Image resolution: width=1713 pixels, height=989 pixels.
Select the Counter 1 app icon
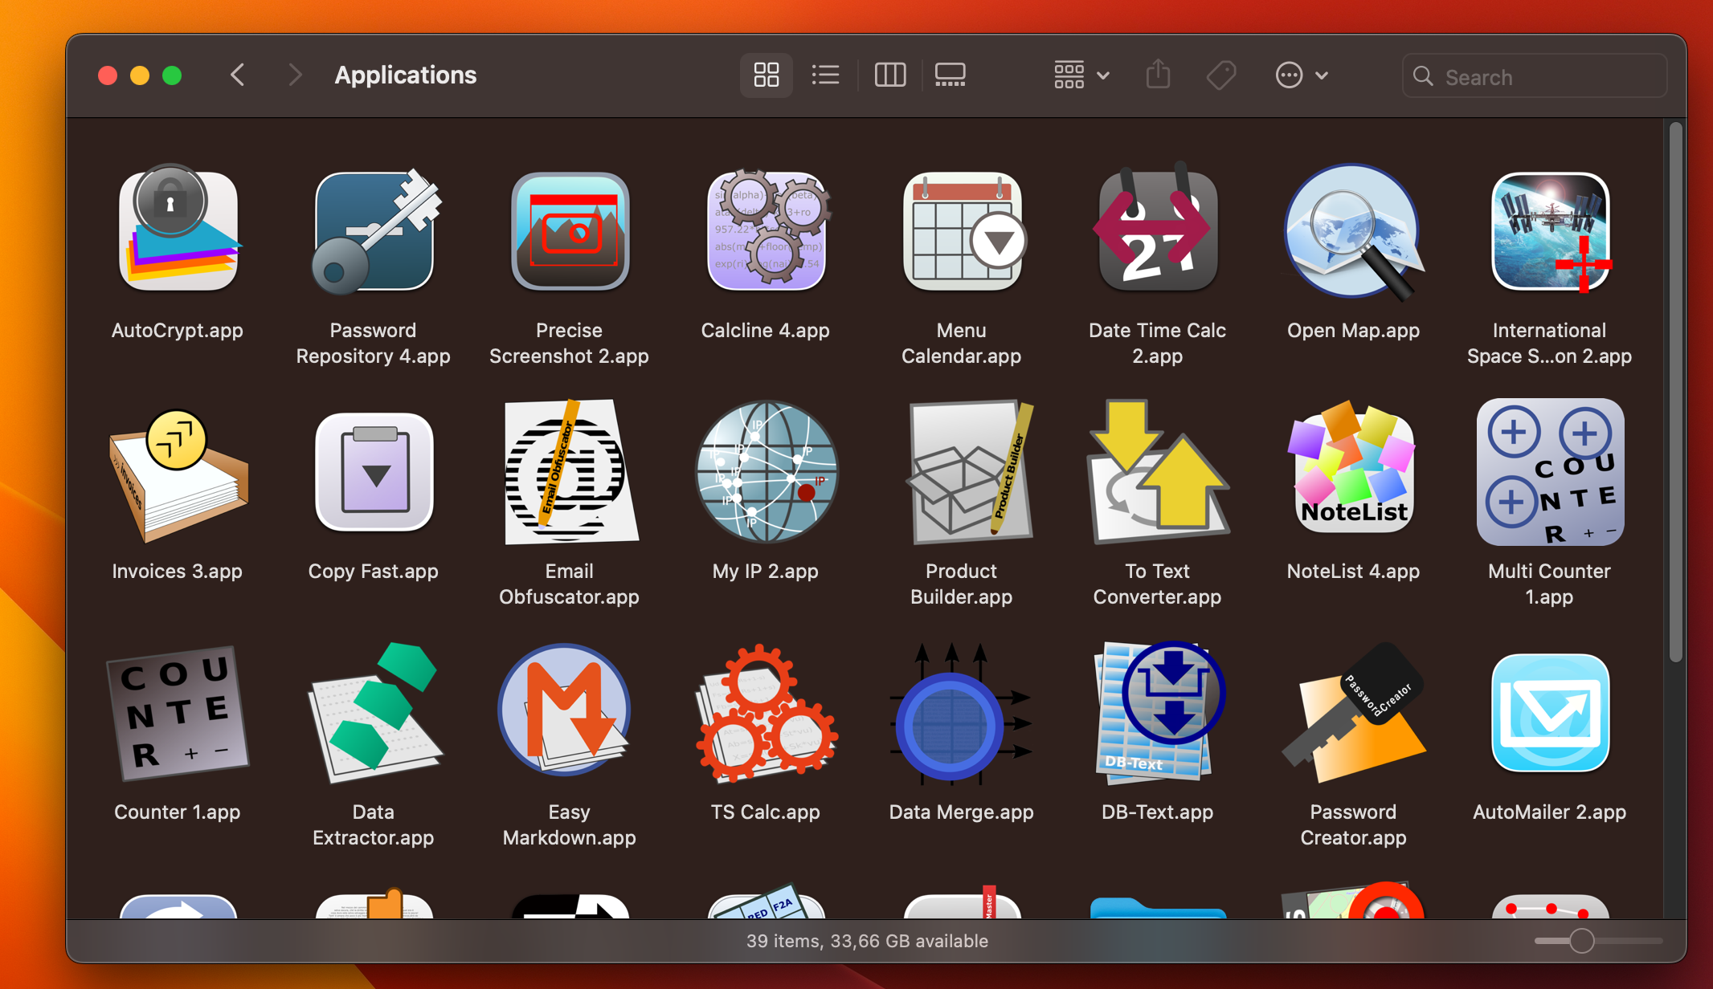pos(178,713)
